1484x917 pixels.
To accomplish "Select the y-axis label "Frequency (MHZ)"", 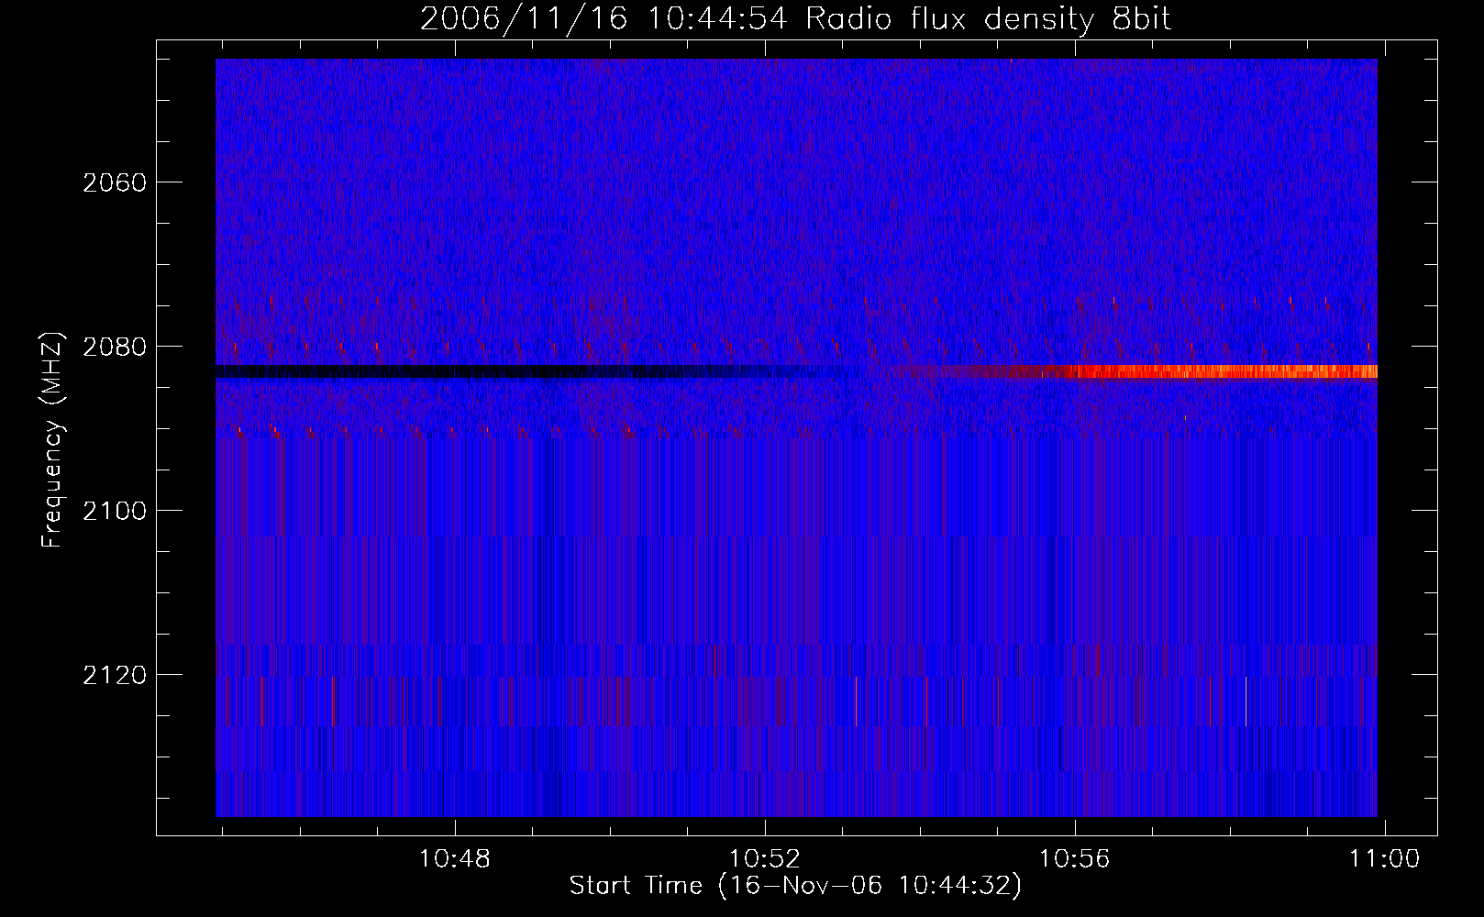I will [53, 441].
